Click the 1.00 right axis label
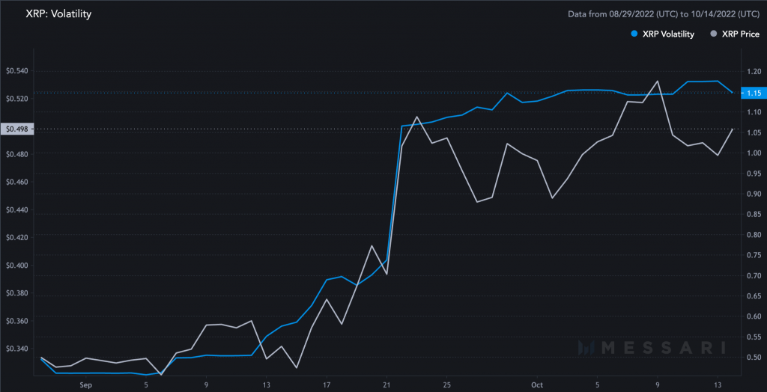767x392 pixels. point(754,153)
